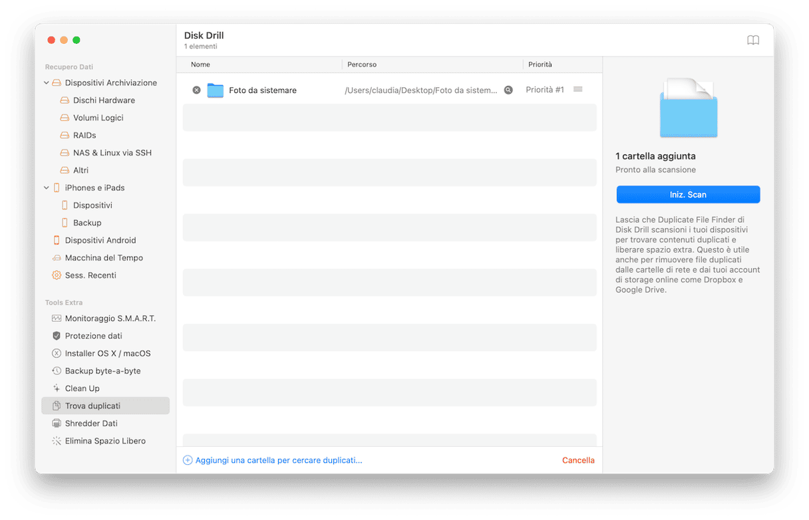Sort by the Priorità column header
Viewport: 809px width, 520px height.
(540, 65)
